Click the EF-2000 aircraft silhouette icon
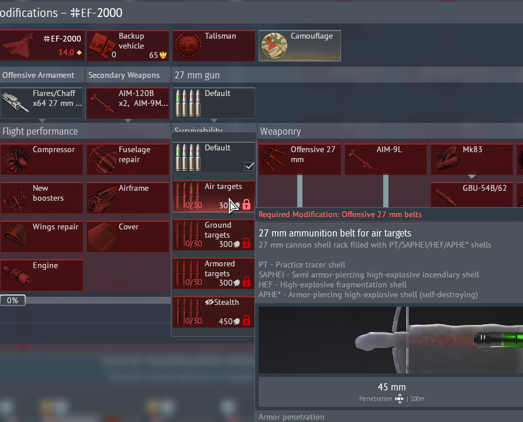The width and height of the screenshot is (523, 422). pos(19,46)
